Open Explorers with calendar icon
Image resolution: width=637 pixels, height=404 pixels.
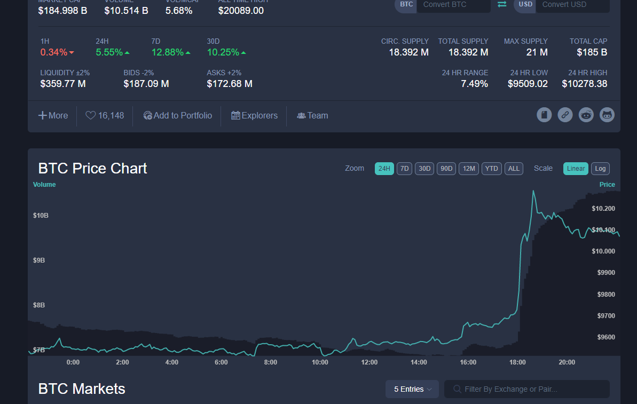coord(254,116)
